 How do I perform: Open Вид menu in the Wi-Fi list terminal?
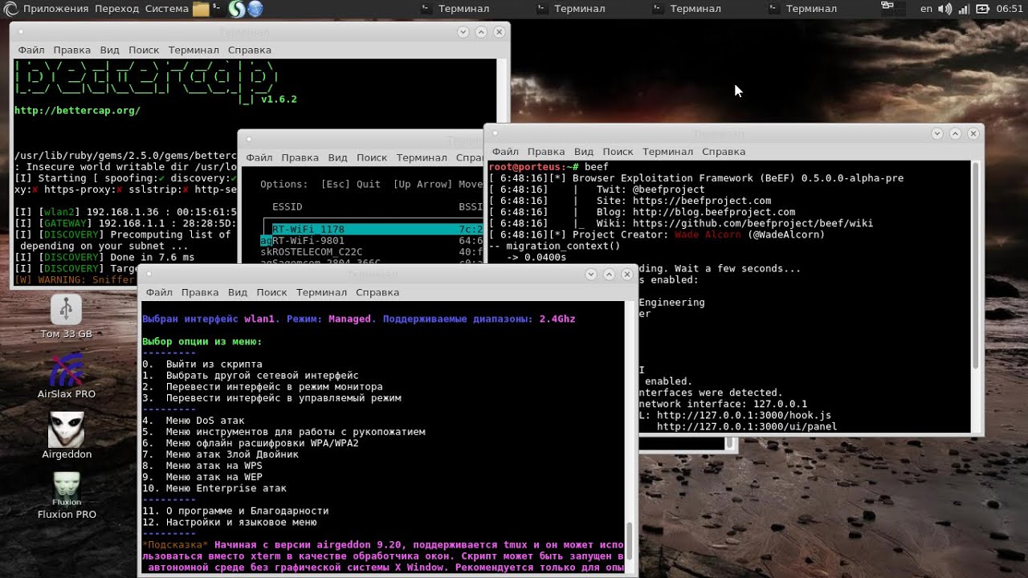tap(337, 158)
